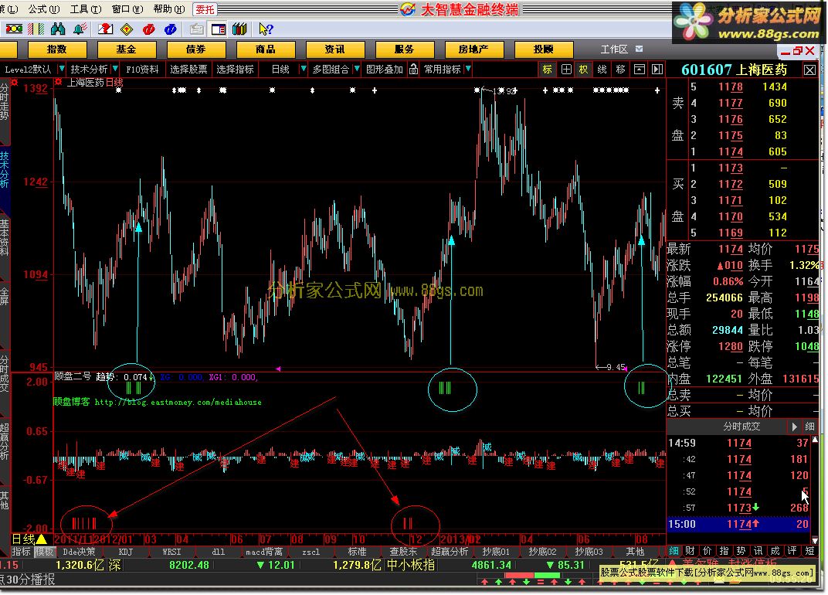Screen dimensions: 828x595
Task: Toggle the 势 bottom-right panel tab
Action: (x=741, y=551)
